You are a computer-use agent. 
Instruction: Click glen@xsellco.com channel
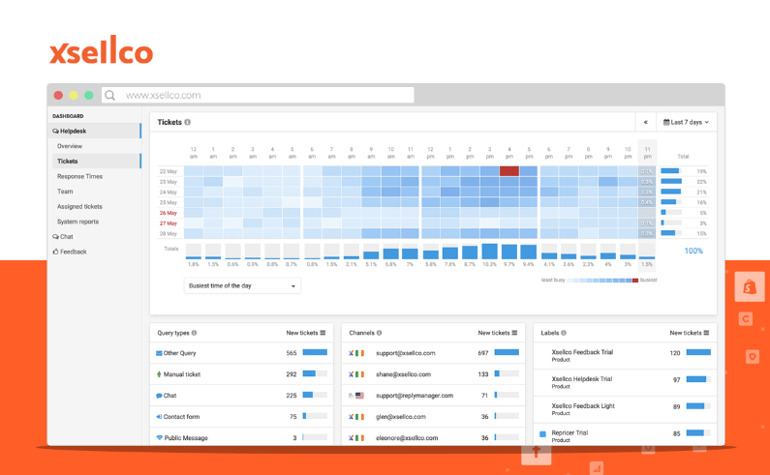(401, 417)
